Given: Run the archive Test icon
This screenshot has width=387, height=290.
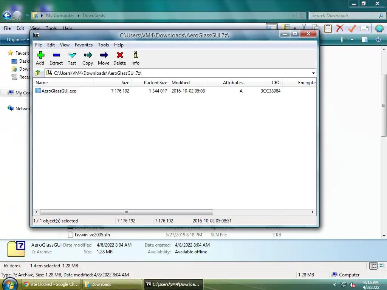Looking at the screenshot, I should tap(72, 55).
